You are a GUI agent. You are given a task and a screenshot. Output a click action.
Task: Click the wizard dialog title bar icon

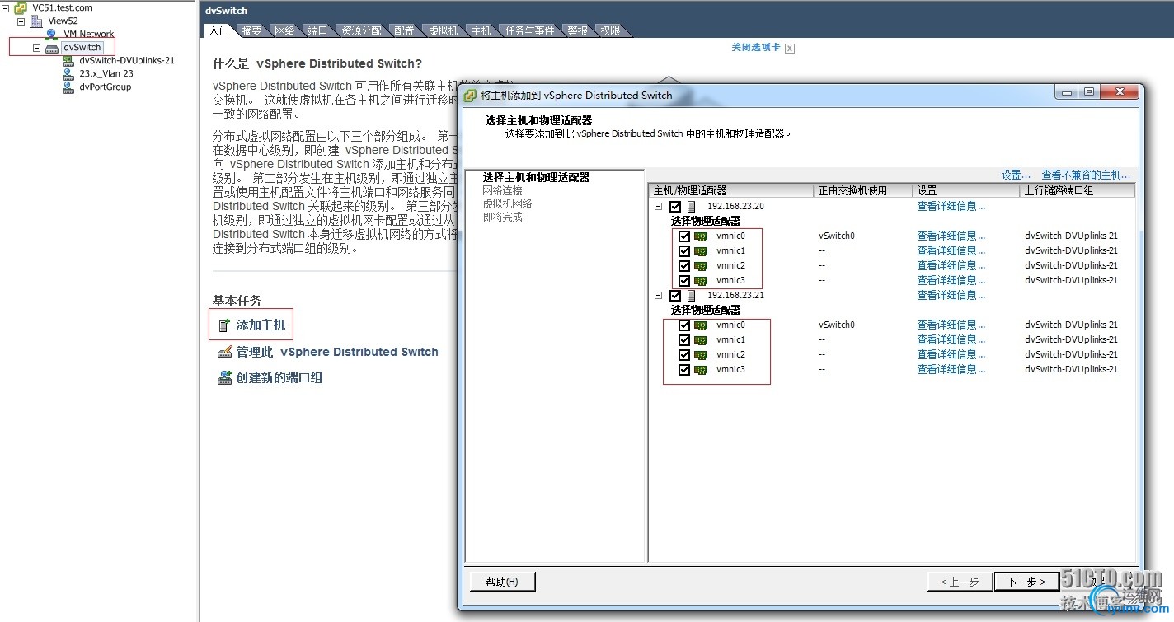471,95
